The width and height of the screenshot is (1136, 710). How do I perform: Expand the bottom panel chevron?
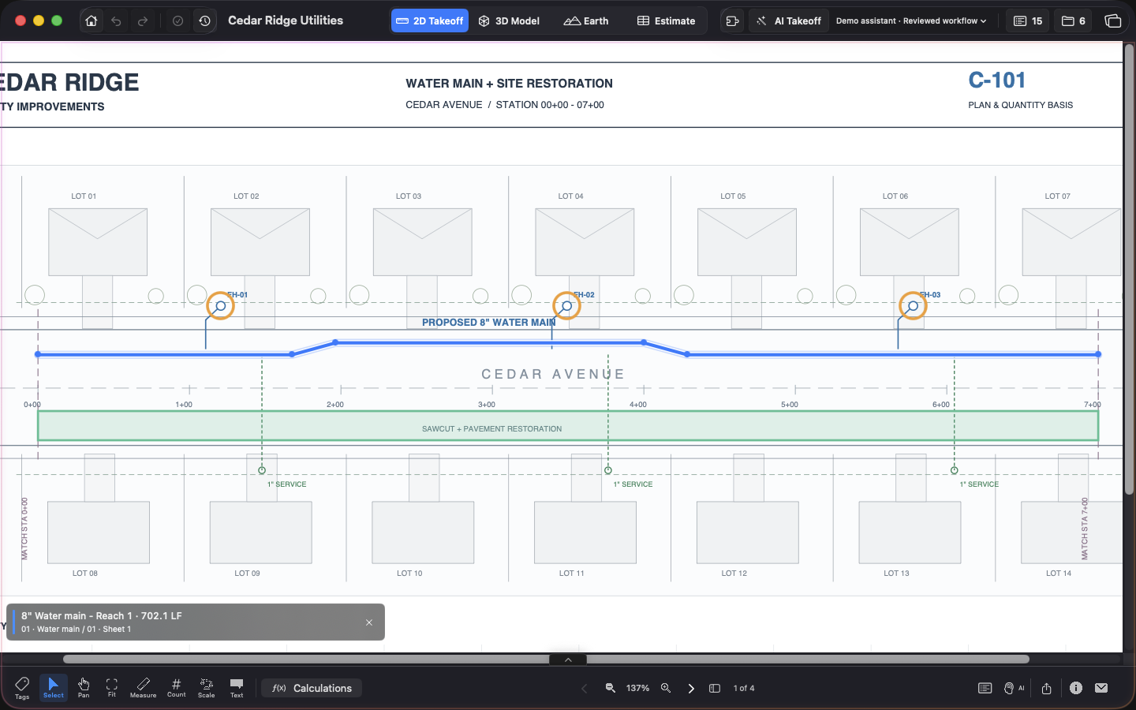[568, 660]
